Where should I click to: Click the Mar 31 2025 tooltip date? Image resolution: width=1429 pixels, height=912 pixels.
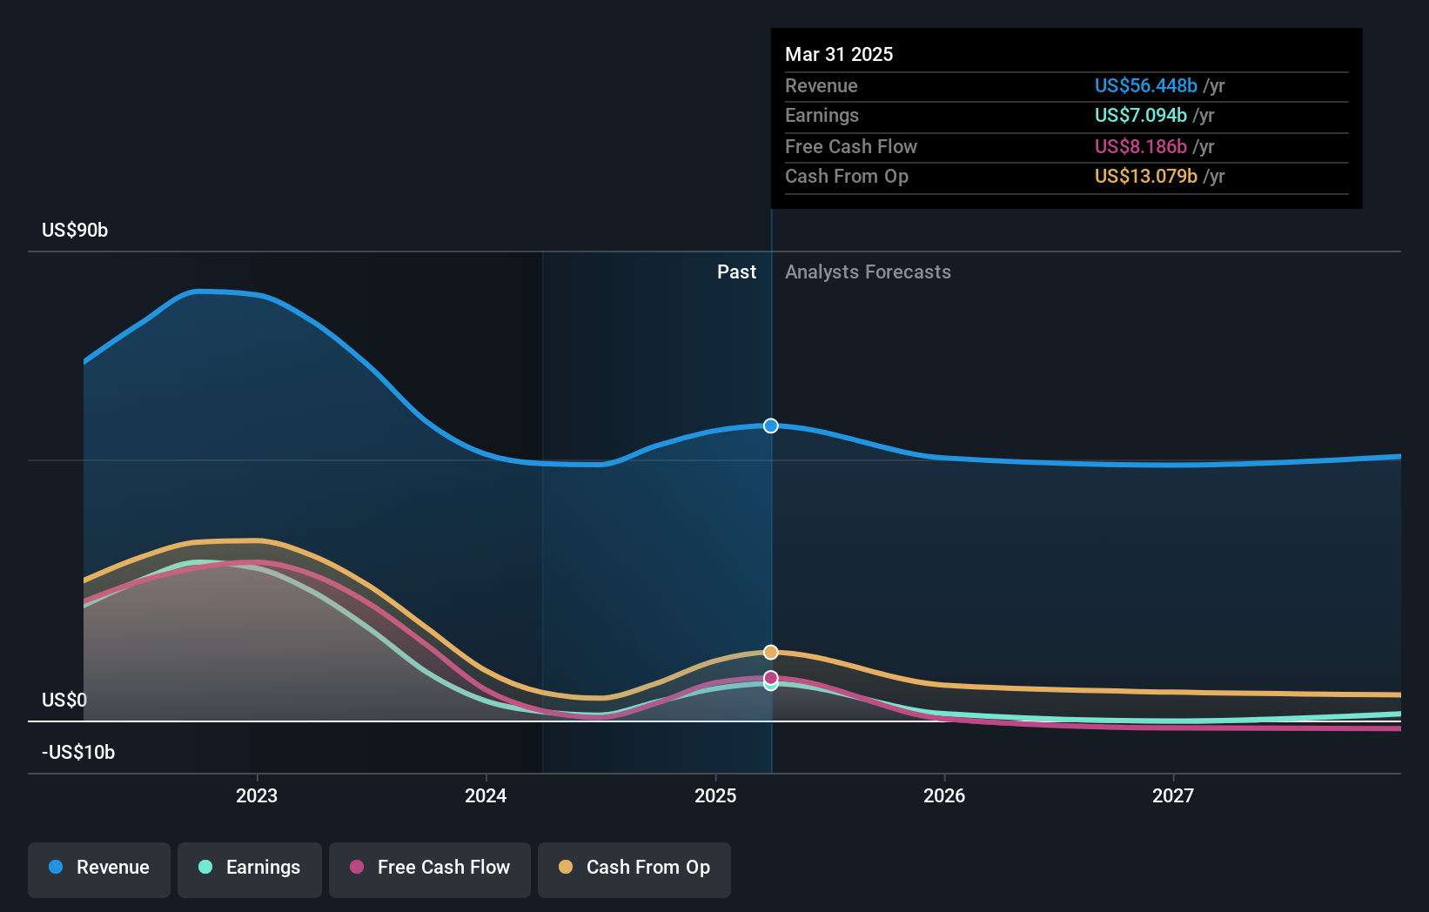[839, 54]
